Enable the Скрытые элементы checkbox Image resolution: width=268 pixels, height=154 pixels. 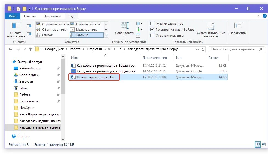coord(152,36)
